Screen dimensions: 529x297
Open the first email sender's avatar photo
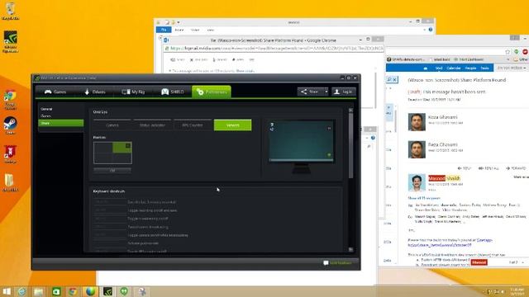pos(417,122)
